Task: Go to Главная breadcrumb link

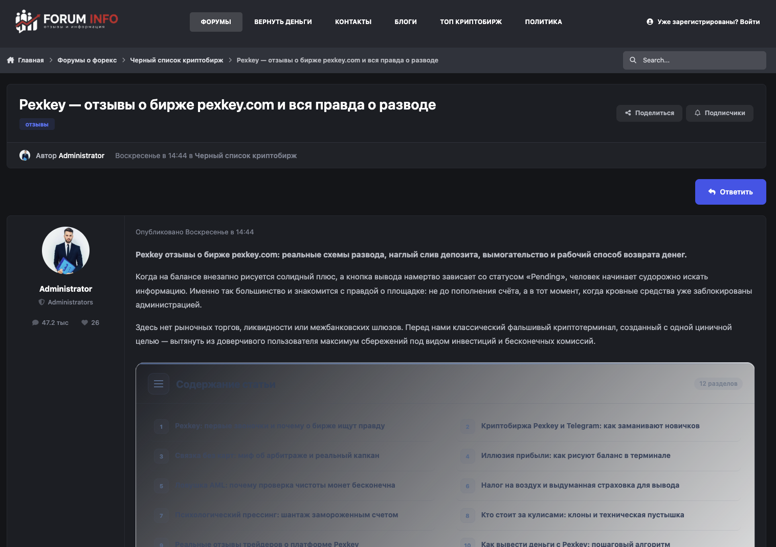Action: (31, 60)
